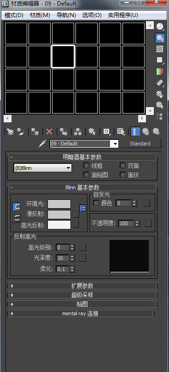Viewport: 169px width, 372px height.
Task: Check the 面状 option
Action: tap(122, 175)
